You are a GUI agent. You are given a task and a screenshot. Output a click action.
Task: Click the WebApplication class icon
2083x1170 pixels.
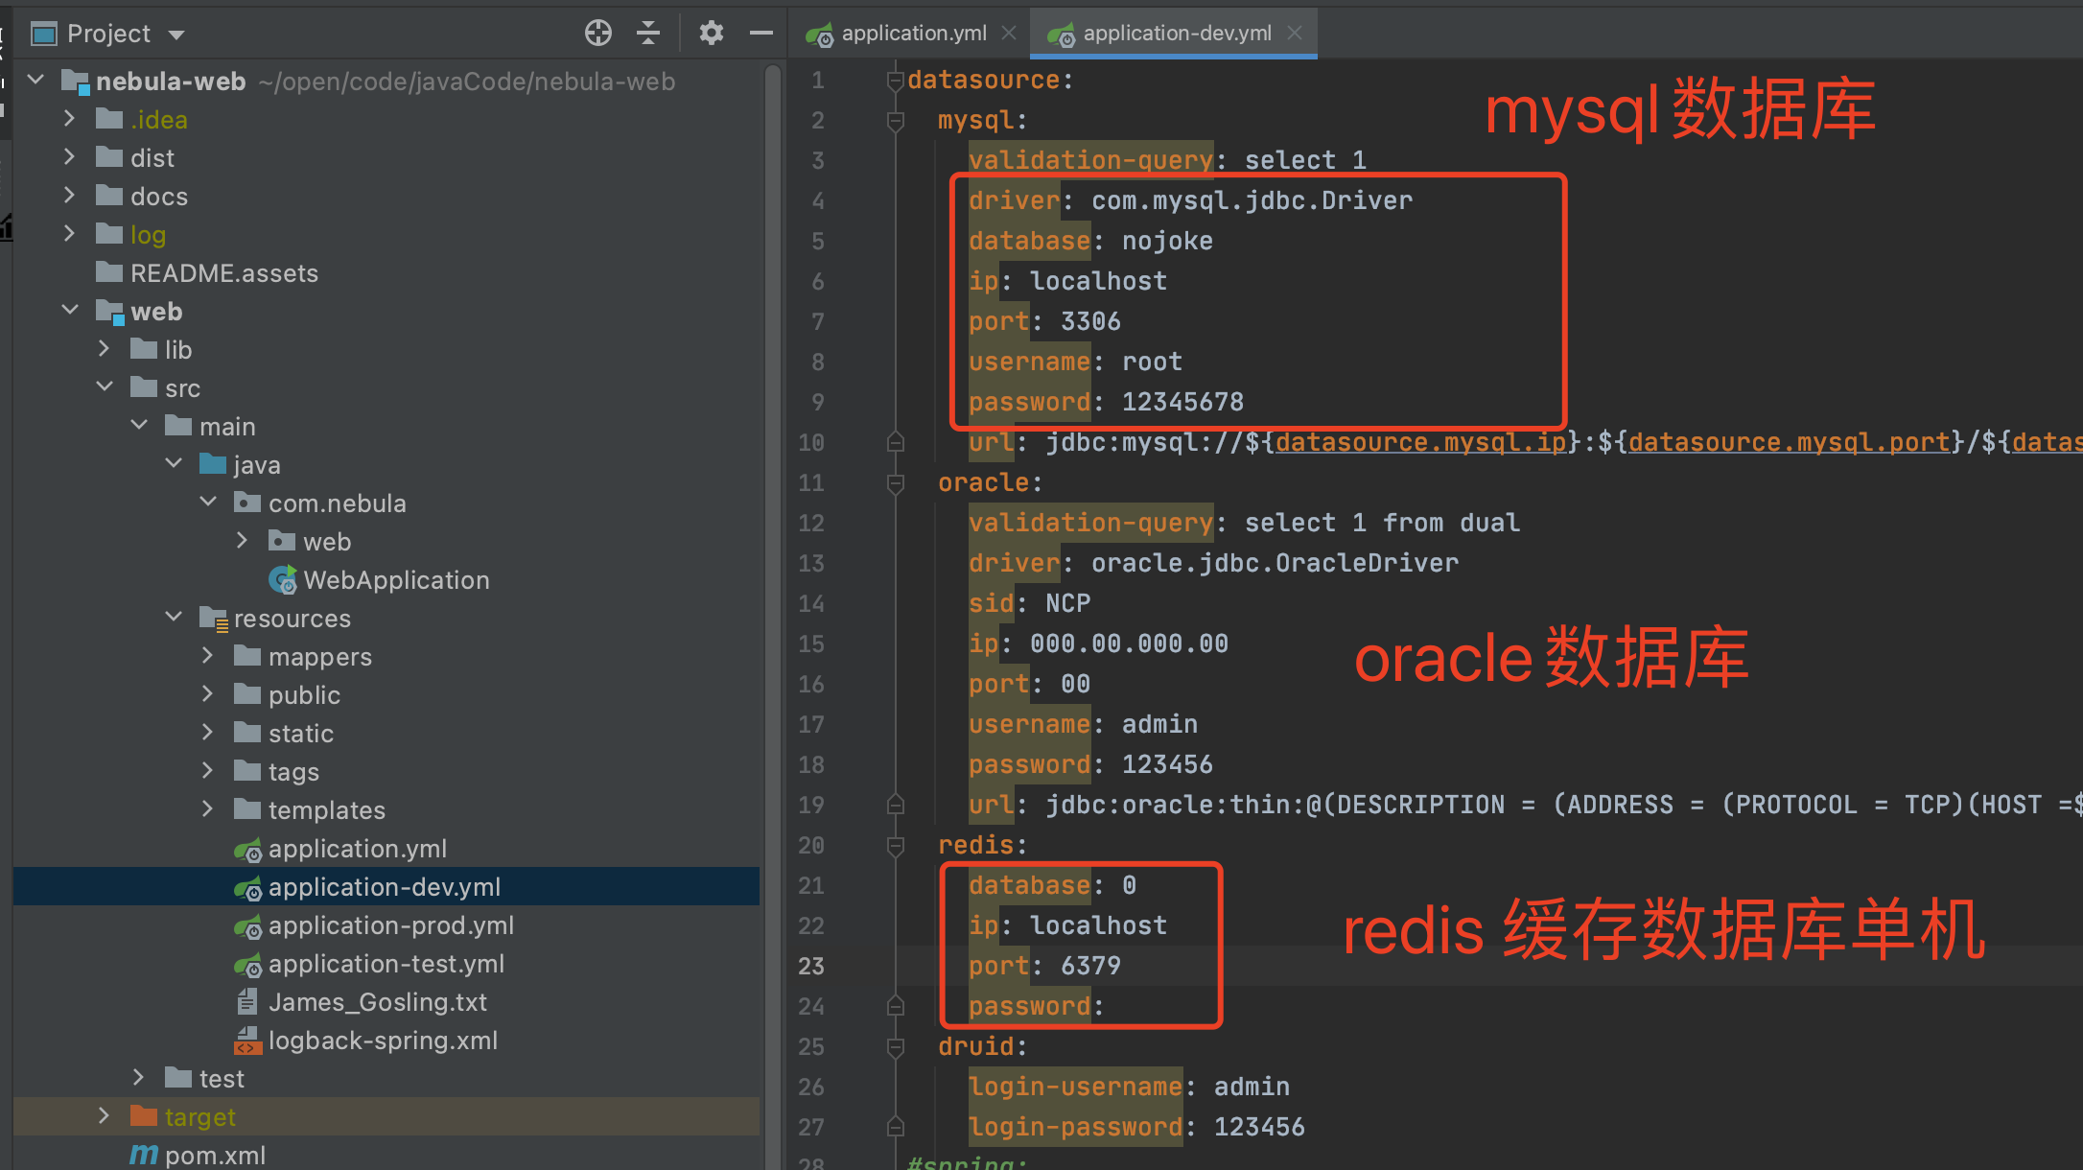tap(283, 580)
